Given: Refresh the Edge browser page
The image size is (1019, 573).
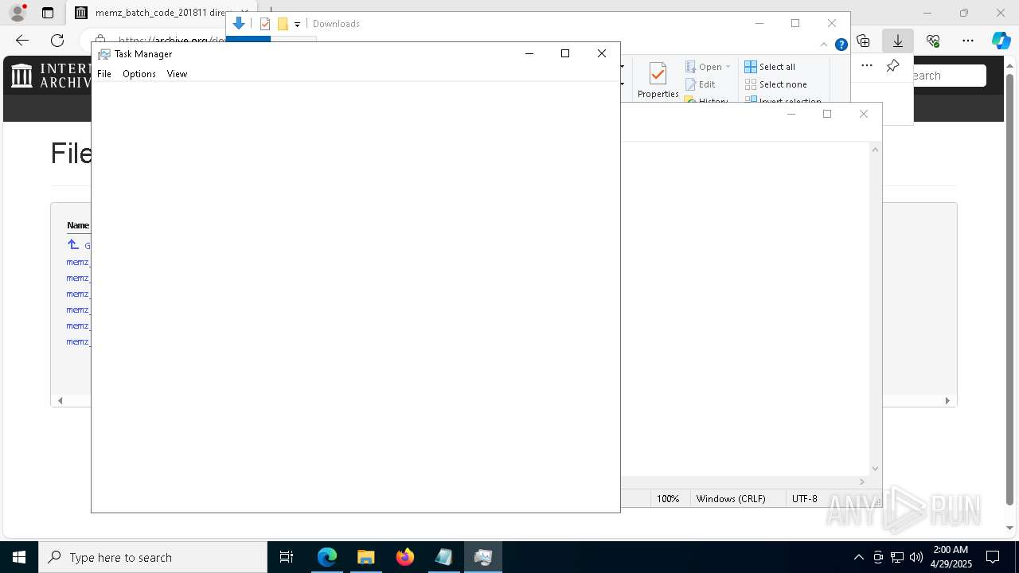Looking at the screenshot, I should click(57, 41).
